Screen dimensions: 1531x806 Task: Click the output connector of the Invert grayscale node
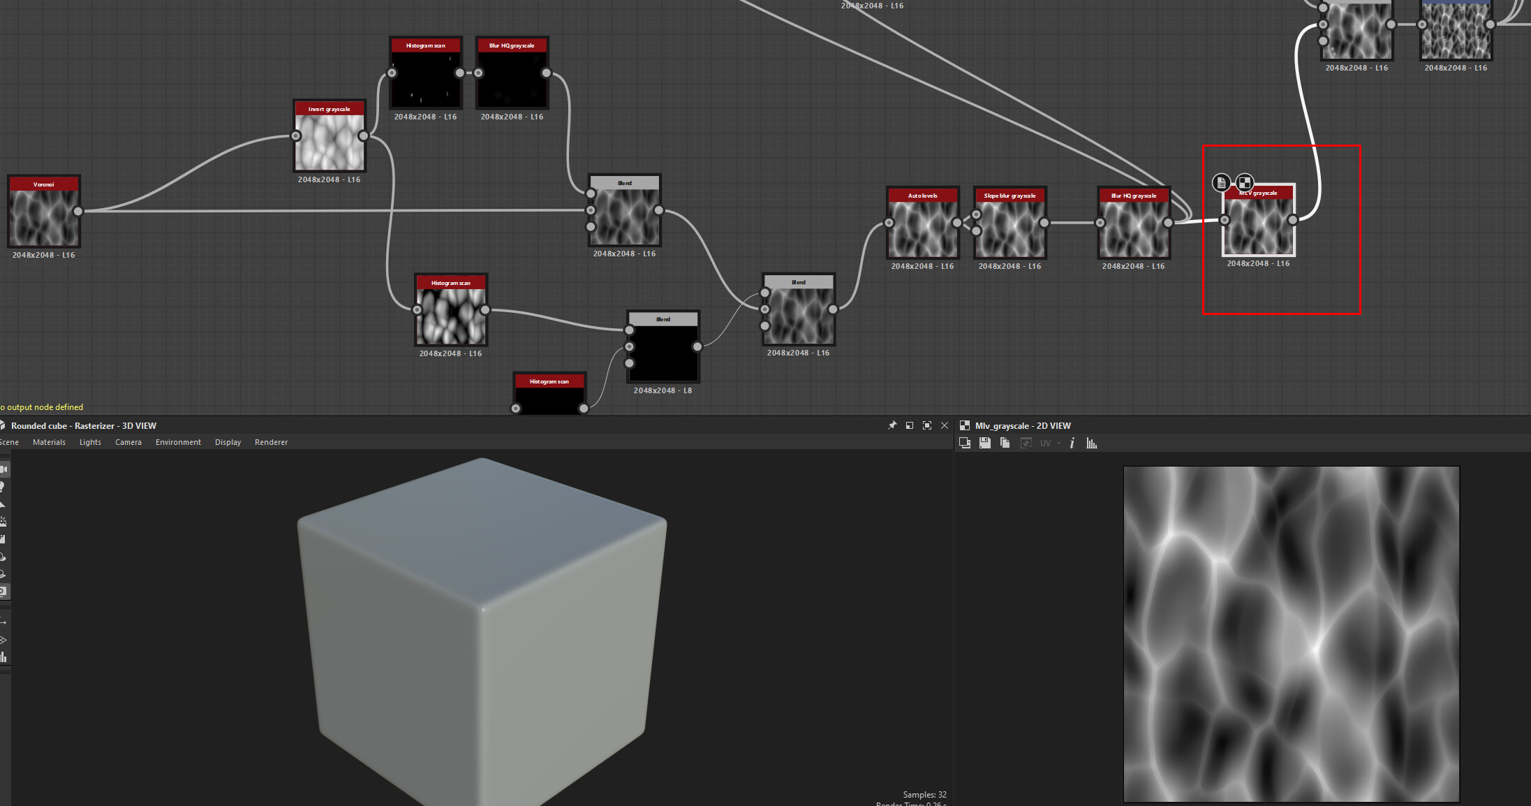point(363,136)
